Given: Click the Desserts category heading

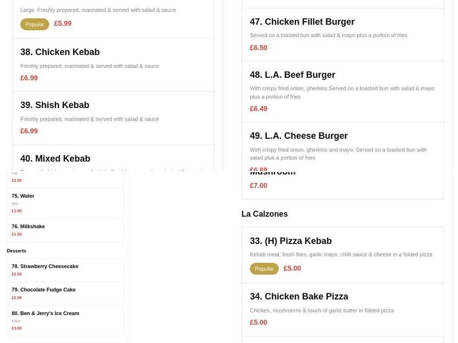Looking at the screenshot, I should coord(17,251).
